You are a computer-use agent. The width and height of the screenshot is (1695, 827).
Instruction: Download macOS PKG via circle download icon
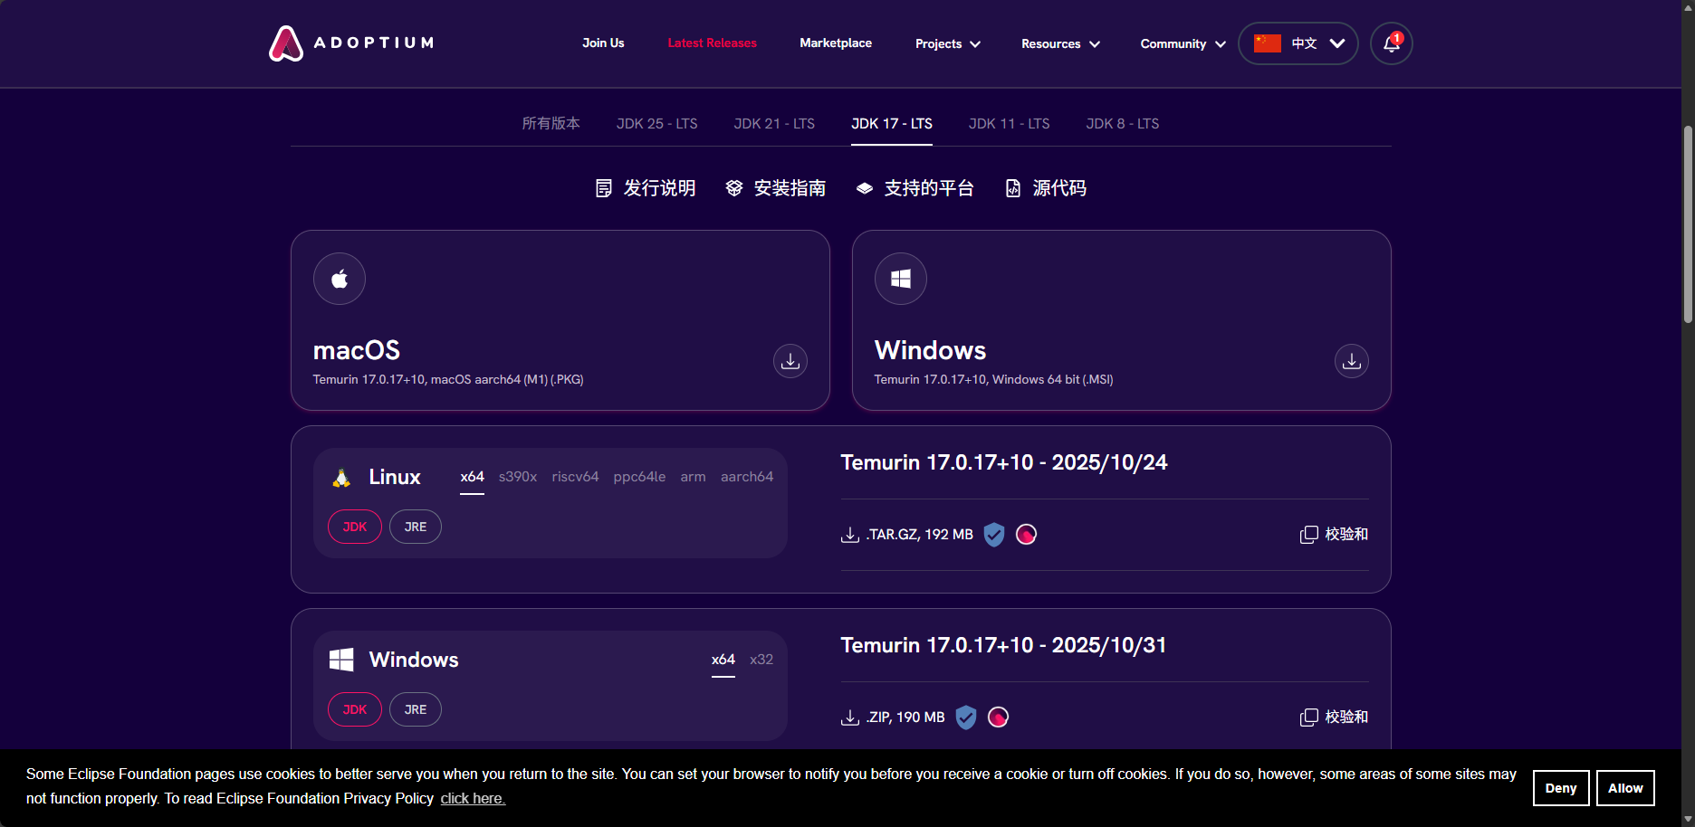coord(790,361)
